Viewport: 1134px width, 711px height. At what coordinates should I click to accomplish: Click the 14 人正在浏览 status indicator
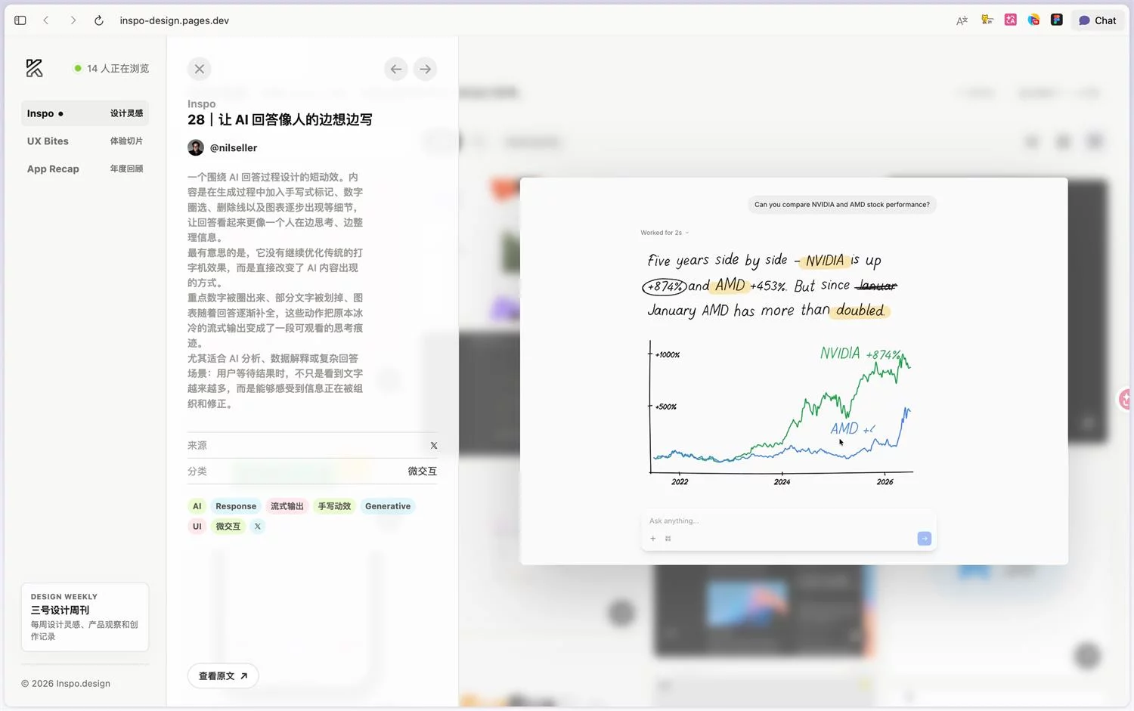tap(111, 68)
